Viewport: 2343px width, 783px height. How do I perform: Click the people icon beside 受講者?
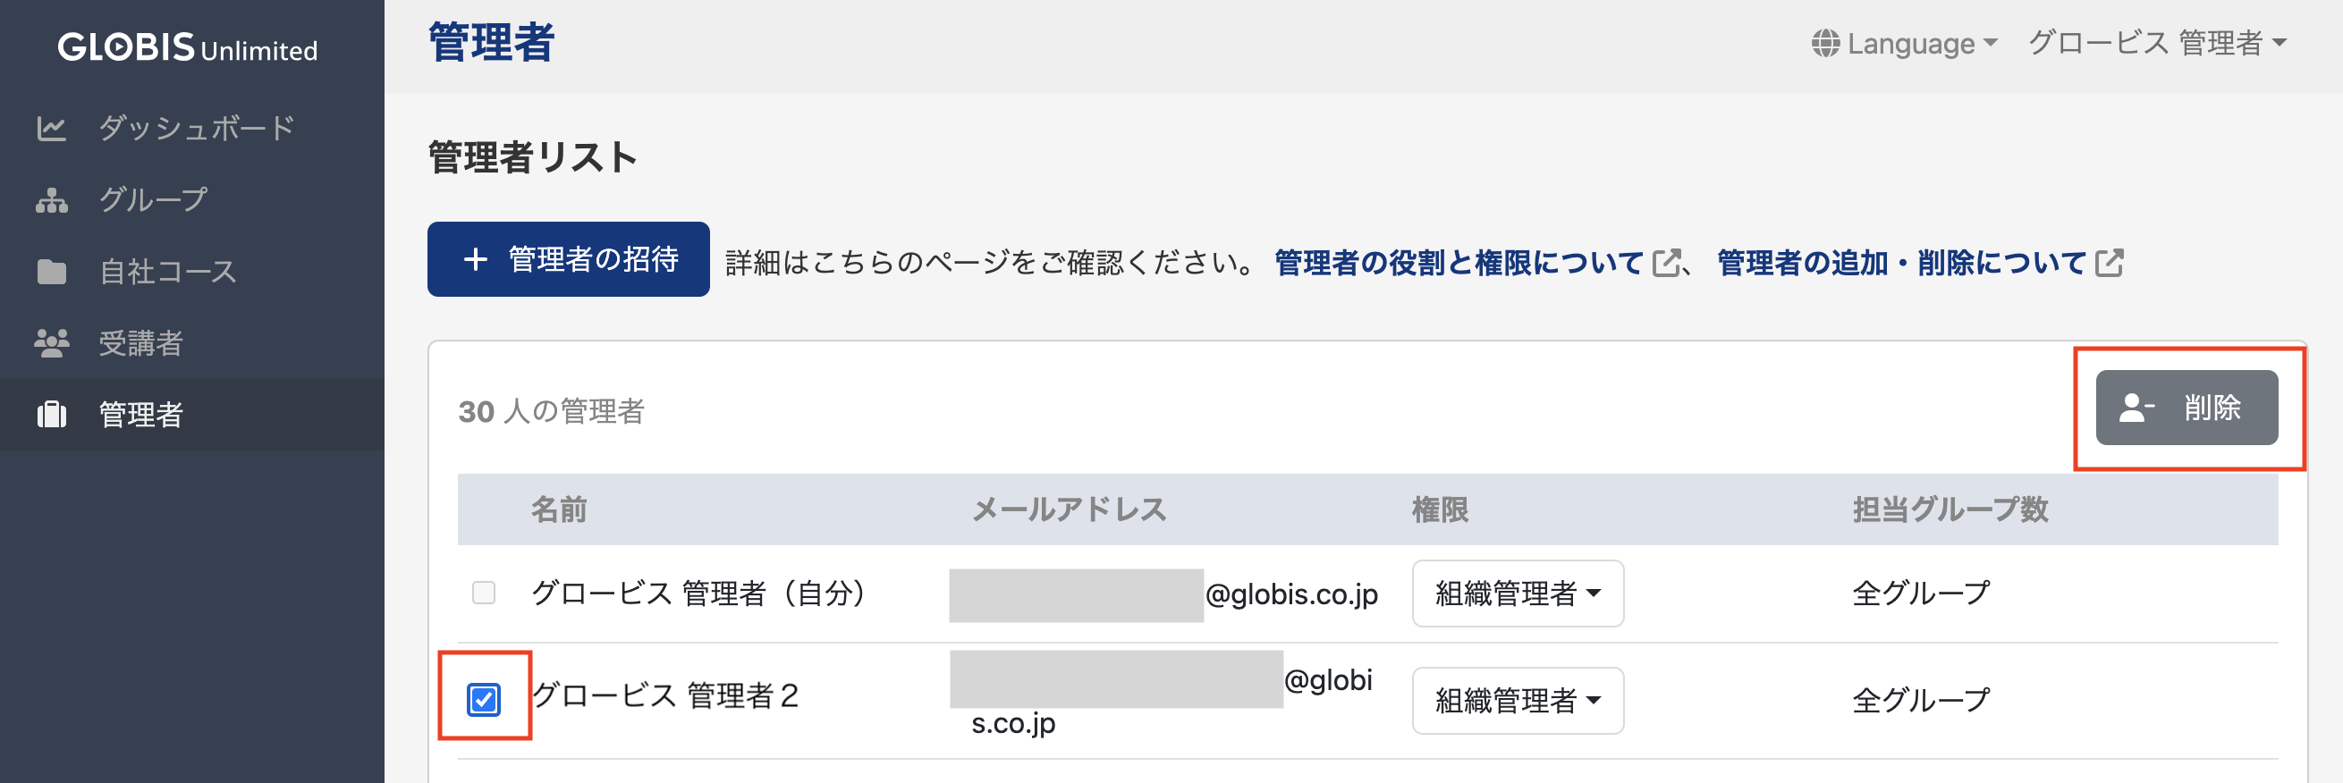[51, 343]
